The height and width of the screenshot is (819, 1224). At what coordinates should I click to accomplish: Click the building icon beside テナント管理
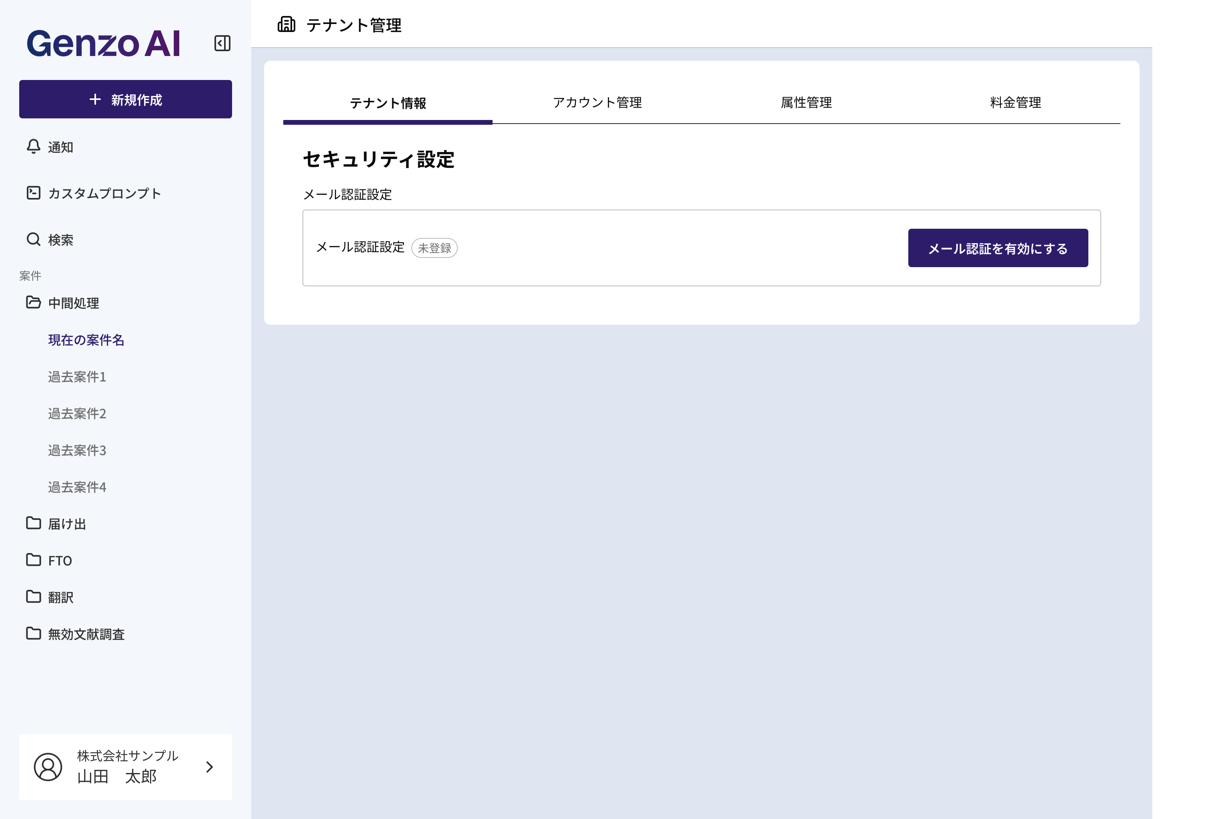coord(286,24)
